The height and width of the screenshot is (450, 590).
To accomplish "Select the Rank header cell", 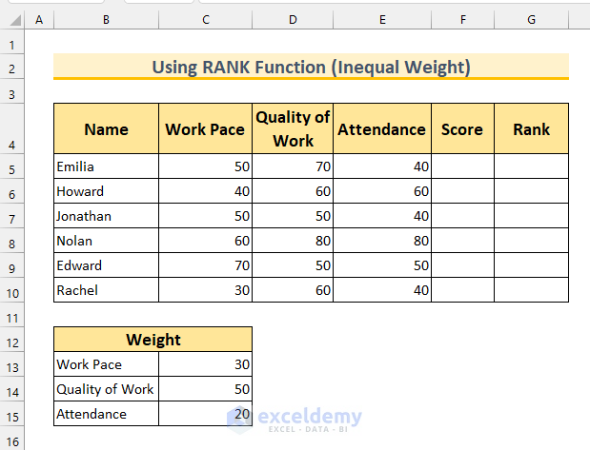I will (531, 129).
